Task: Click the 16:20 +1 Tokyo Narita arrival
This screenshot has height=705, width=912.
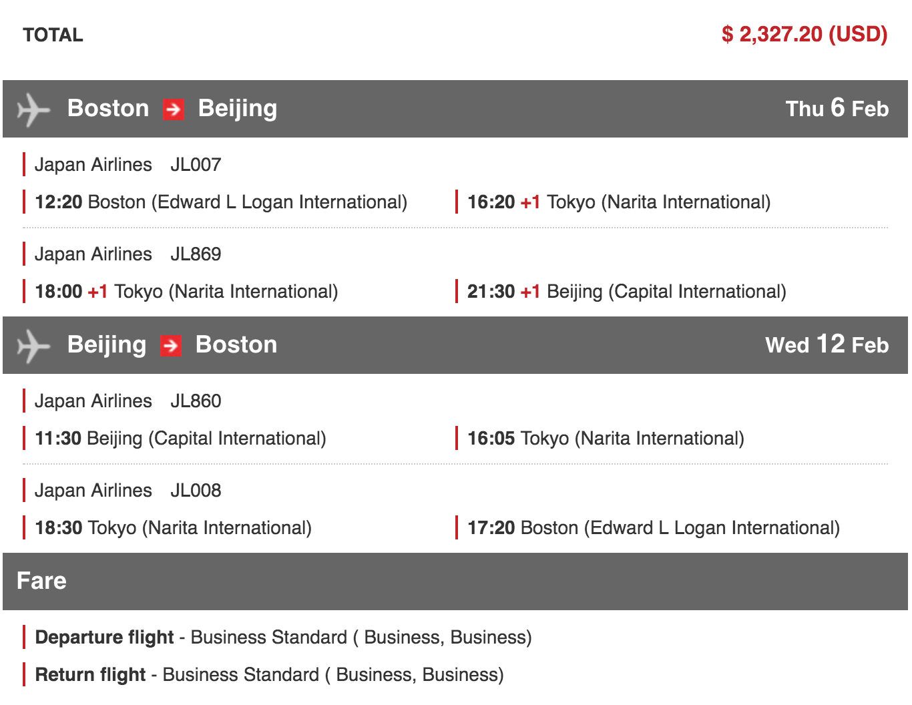Action: pyautogui.click(x=618, y=202)
